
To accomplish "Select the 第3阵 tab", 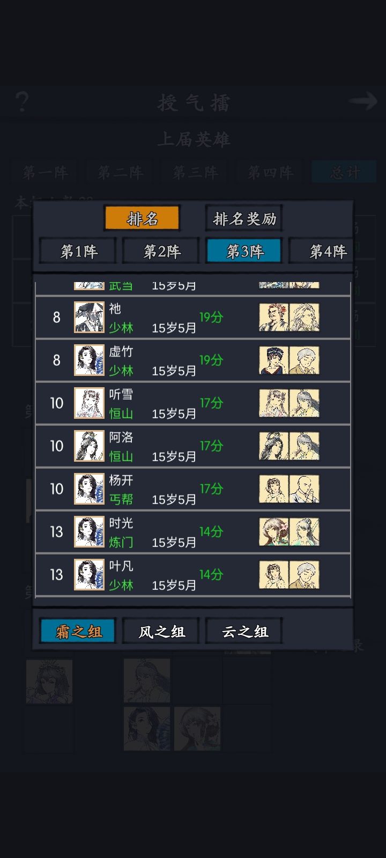I will 244,251.
